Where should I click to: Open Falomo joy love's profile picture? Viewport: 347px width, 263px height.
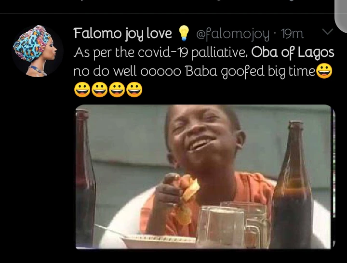pyautogui.click(x=37, y=51)
